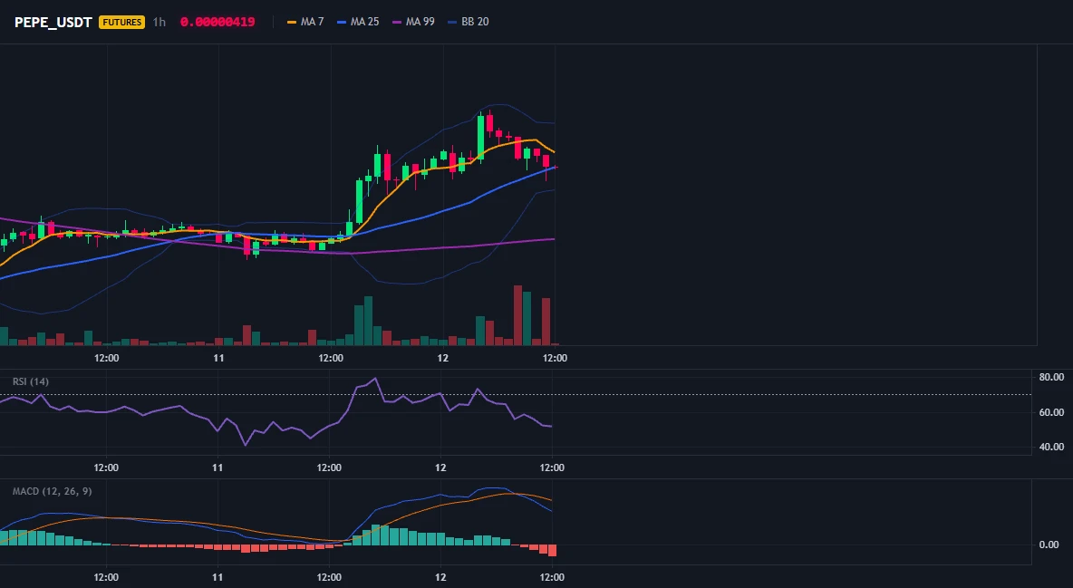Select the 40.00 value on RSI scale

pos(1051,447)
